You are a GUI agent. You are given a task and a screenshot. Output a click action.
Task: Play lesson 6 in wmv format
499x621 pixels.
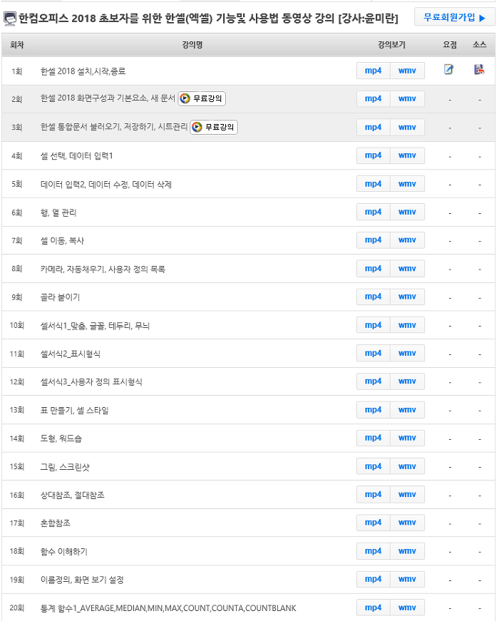407,212
